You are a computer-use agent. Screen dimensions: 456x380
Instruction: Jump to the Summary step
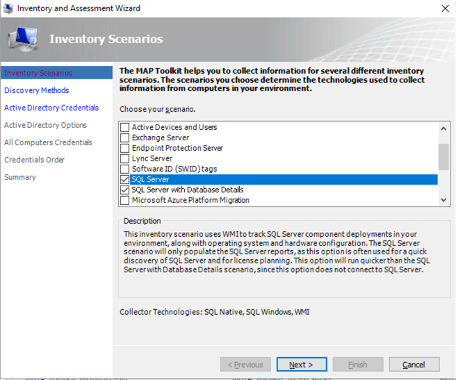point(20,177)
